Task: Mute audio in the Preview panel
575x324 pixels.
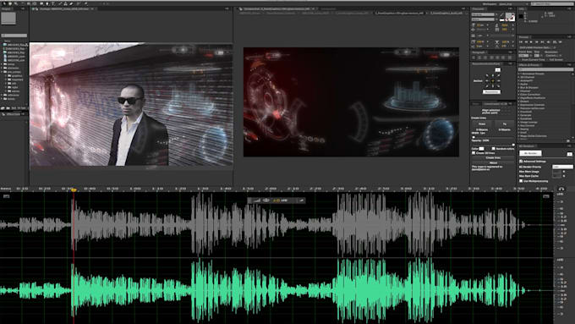Action: (x=549, y=42)
